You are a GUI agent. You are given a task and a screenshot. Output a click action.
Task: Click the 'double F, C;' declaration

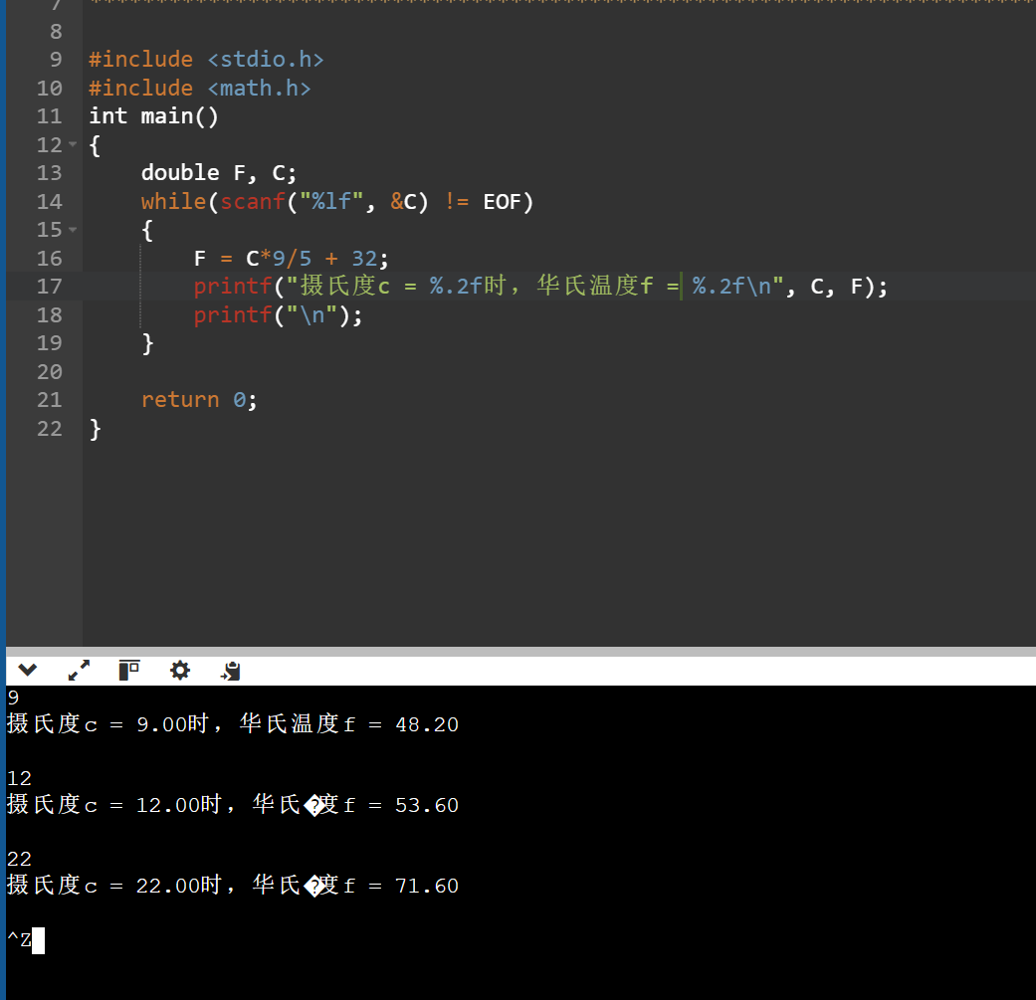click(x=219, y=173)
